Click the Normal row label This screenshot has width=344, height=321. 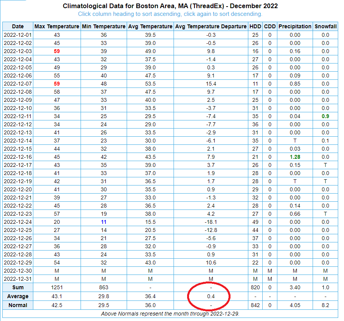(18, 305)
